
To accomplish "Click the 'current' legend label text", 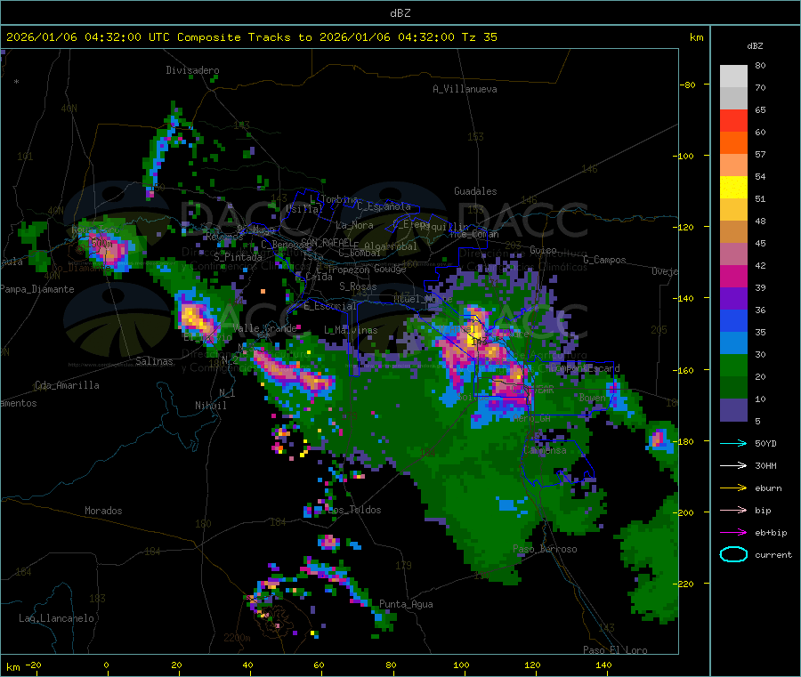I will pos(773,554).
